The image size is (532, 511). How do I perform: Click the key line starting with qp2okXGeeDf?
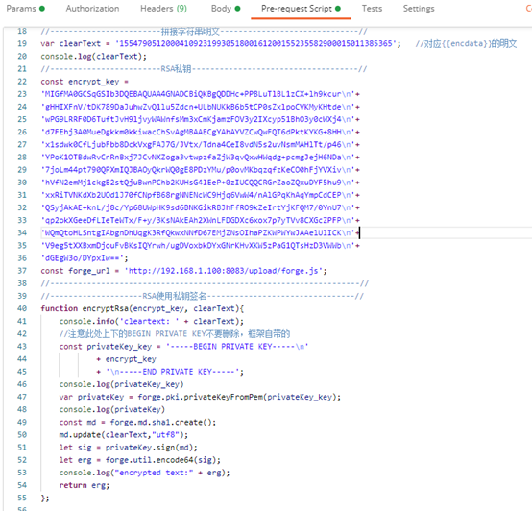click(200, 220)
